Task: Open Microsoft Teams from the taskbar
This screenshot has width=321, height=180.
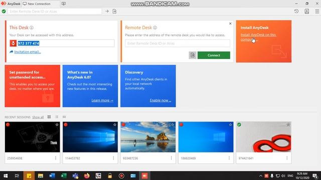Action: [x=75, y=175]
